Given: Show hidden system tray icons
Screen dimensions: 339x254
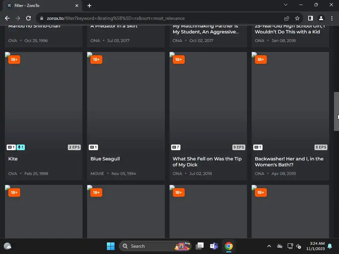Looking at the screenshot, I should 269,246.
